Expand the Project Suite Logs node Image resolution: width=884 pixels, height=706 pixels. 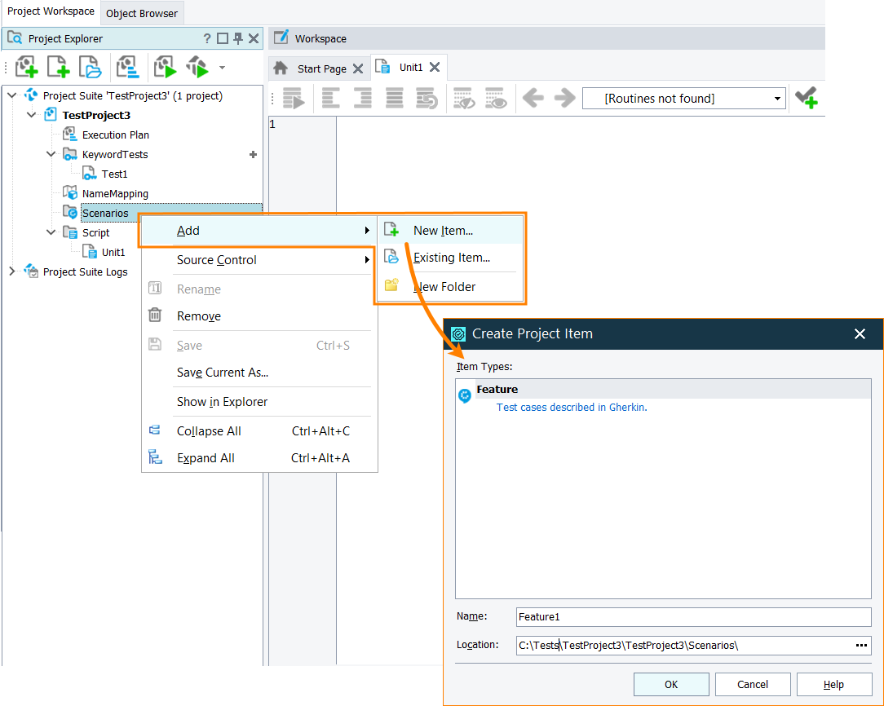(x=14, y=271)
